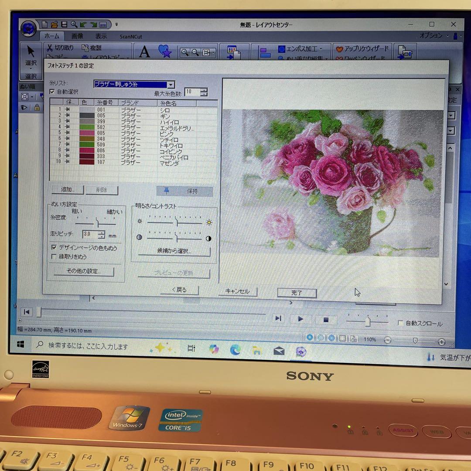Click the zoom plus icon in status bar
The width and height of the screenshot is (471, 471).
pos(441,341)
